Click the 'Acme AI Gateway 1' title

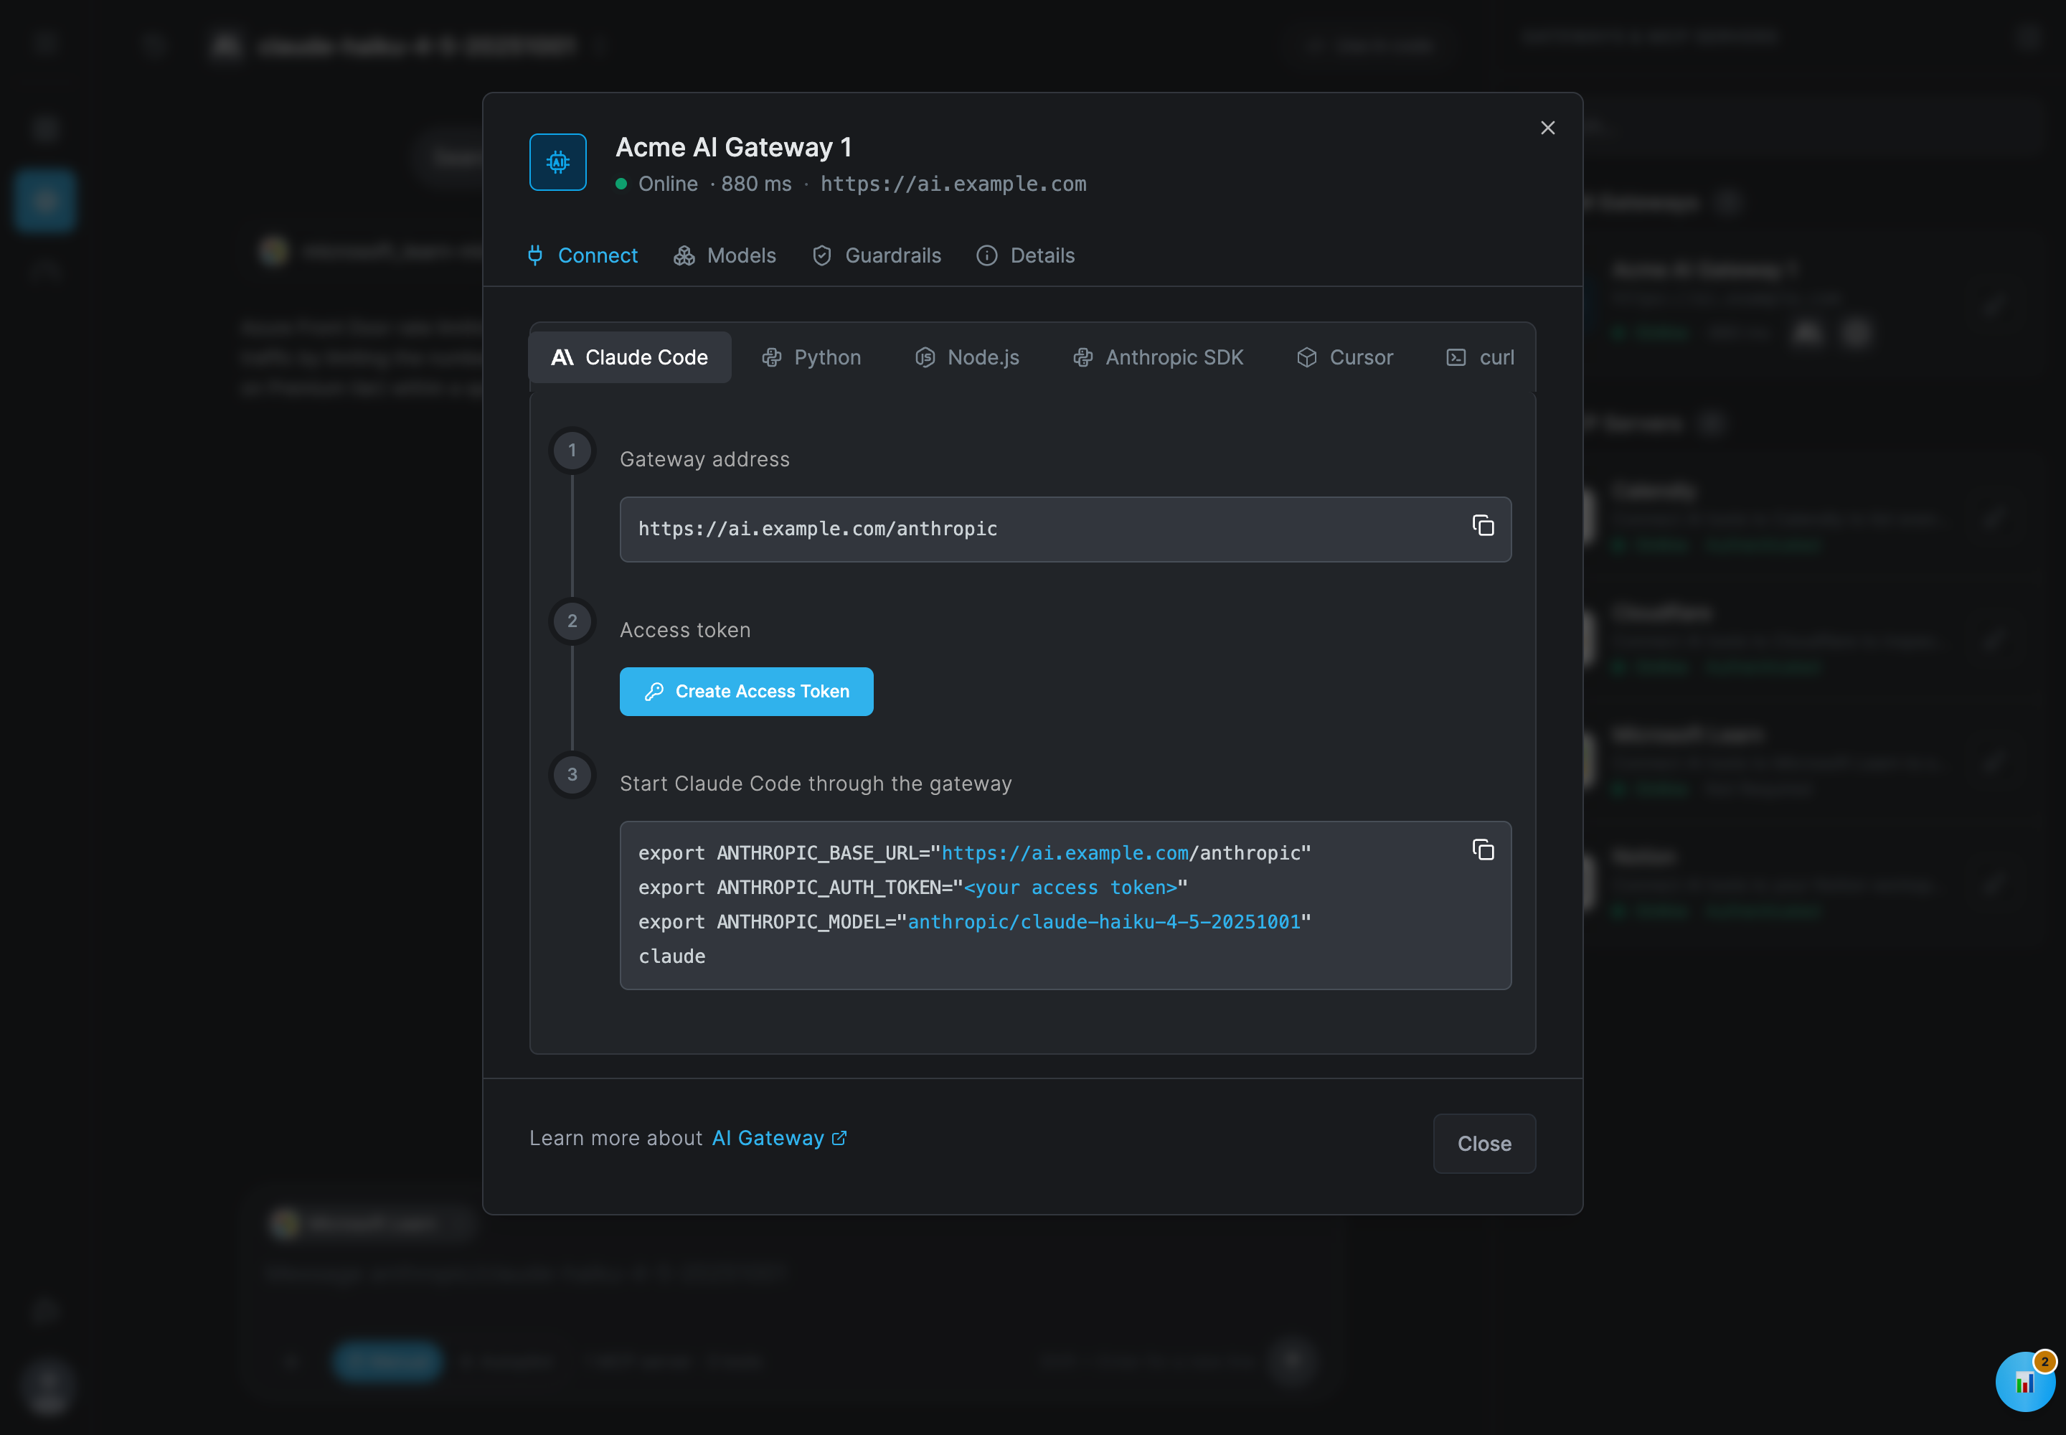(734, 146)
